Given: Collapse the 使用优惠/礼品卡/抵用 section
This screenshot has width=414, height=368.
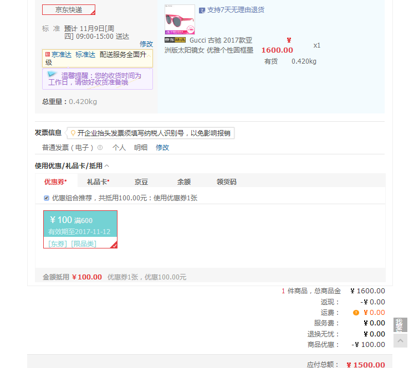Looking at the screenshot, I should (106, 166).
